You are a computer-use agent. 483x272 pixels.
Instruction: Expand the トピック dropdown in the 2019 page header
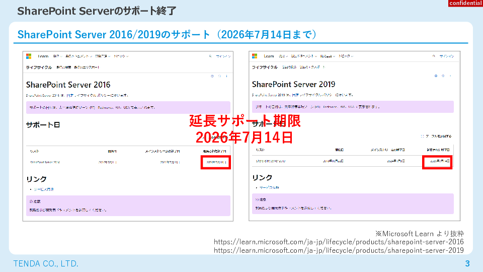pyautogui.click(x=346, y=56)
